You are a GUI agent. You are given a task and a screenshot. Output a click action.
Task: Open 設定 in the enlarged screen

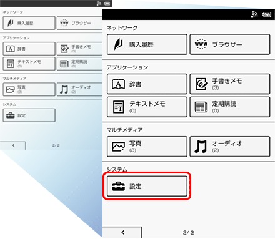[147, 186]
